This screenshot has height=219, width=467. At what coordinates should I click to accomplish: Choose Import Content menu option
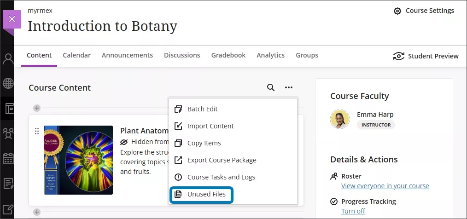coord(210,126)
